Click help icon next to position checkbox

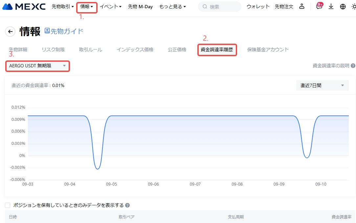[x=127, y=205]
